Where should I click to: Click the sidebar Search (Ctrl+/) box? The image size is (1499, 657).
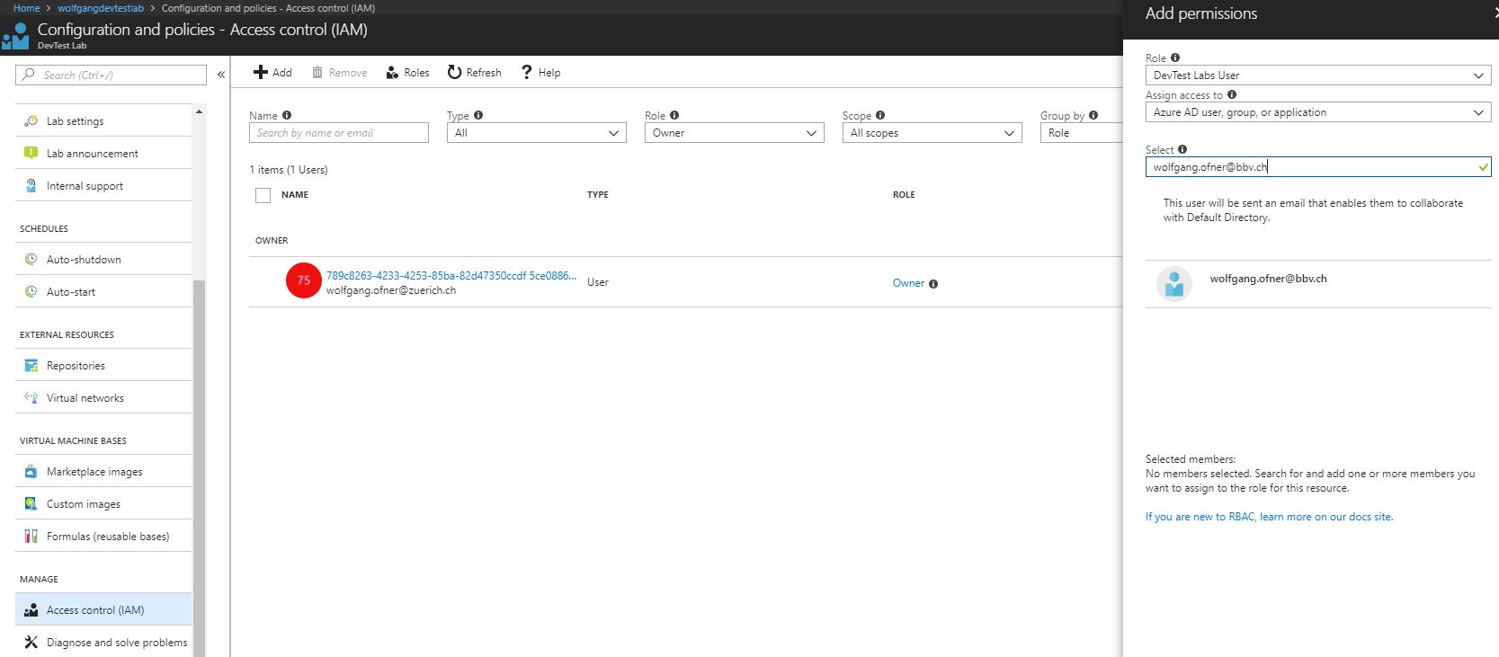112,75
